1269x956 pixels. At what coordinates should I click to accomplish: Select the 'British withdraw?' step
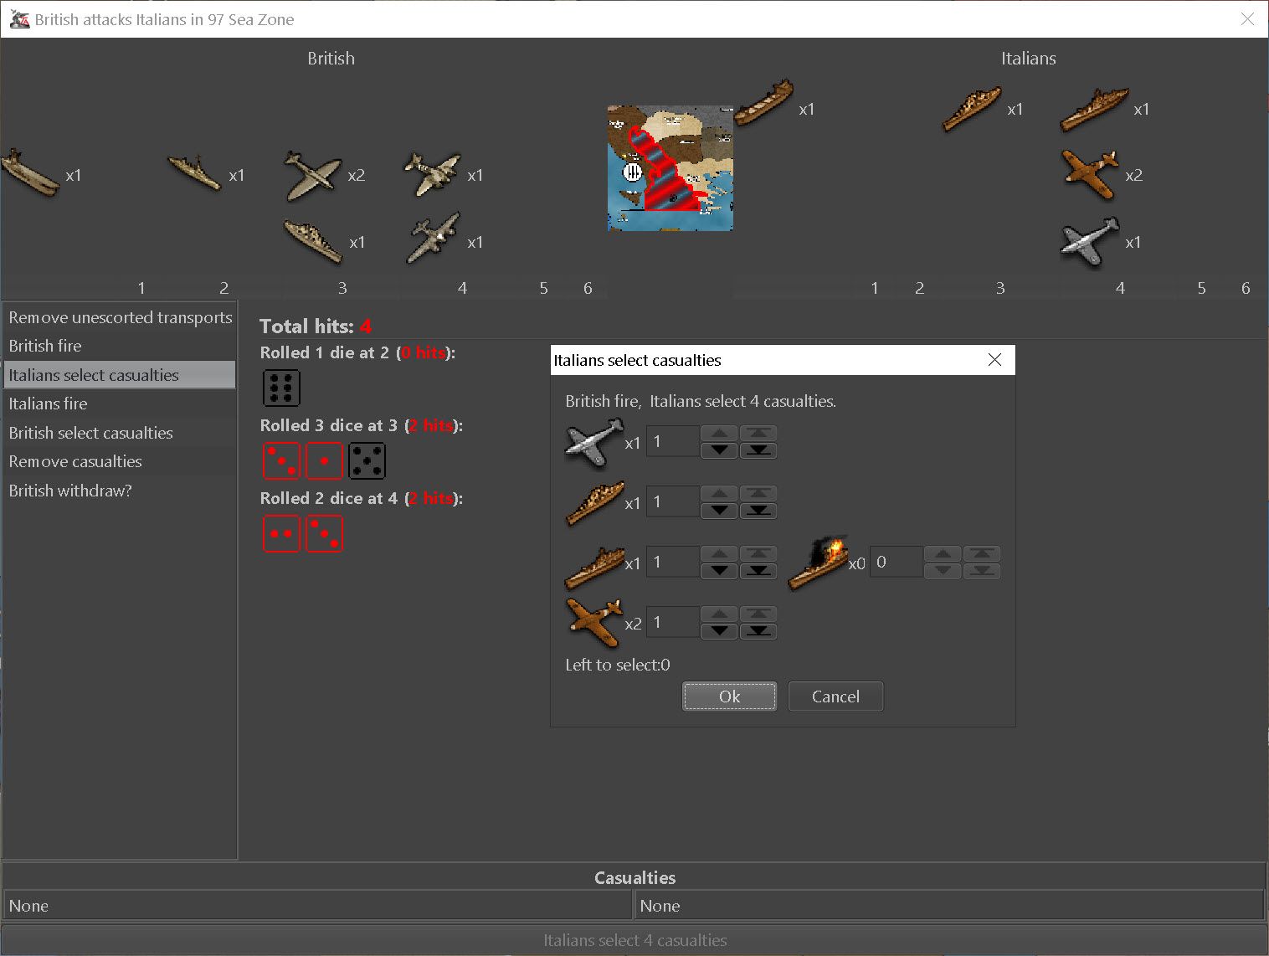pyautogui.click(x=70, y=491)
